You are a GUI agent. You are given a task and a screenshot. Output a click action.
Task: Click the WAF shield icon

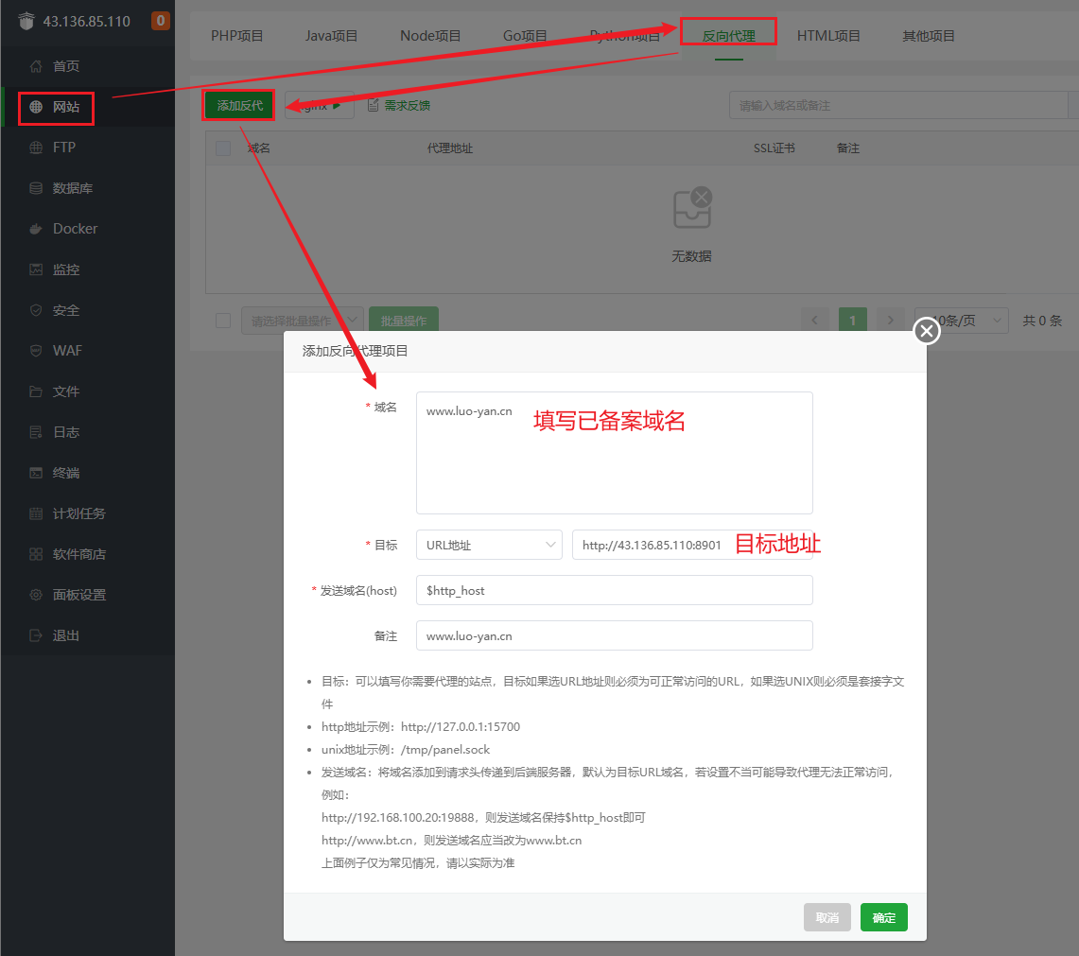[x=36, y=351]
